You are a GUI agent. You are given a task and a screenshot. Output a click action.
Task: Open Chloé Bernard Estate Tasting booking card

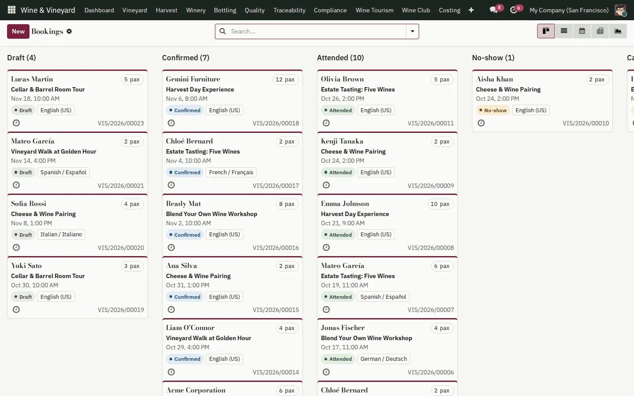pos(232,163)
